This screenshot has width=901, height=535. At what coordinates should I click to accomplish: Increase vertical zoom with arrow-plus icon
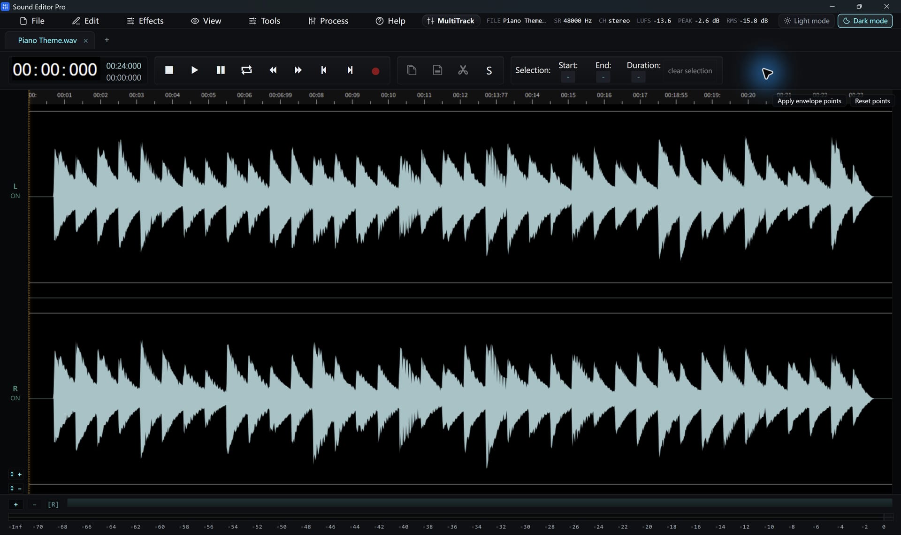15,474
